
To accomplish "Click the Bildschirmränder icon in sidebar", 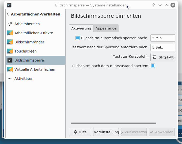I will point(10,42).
